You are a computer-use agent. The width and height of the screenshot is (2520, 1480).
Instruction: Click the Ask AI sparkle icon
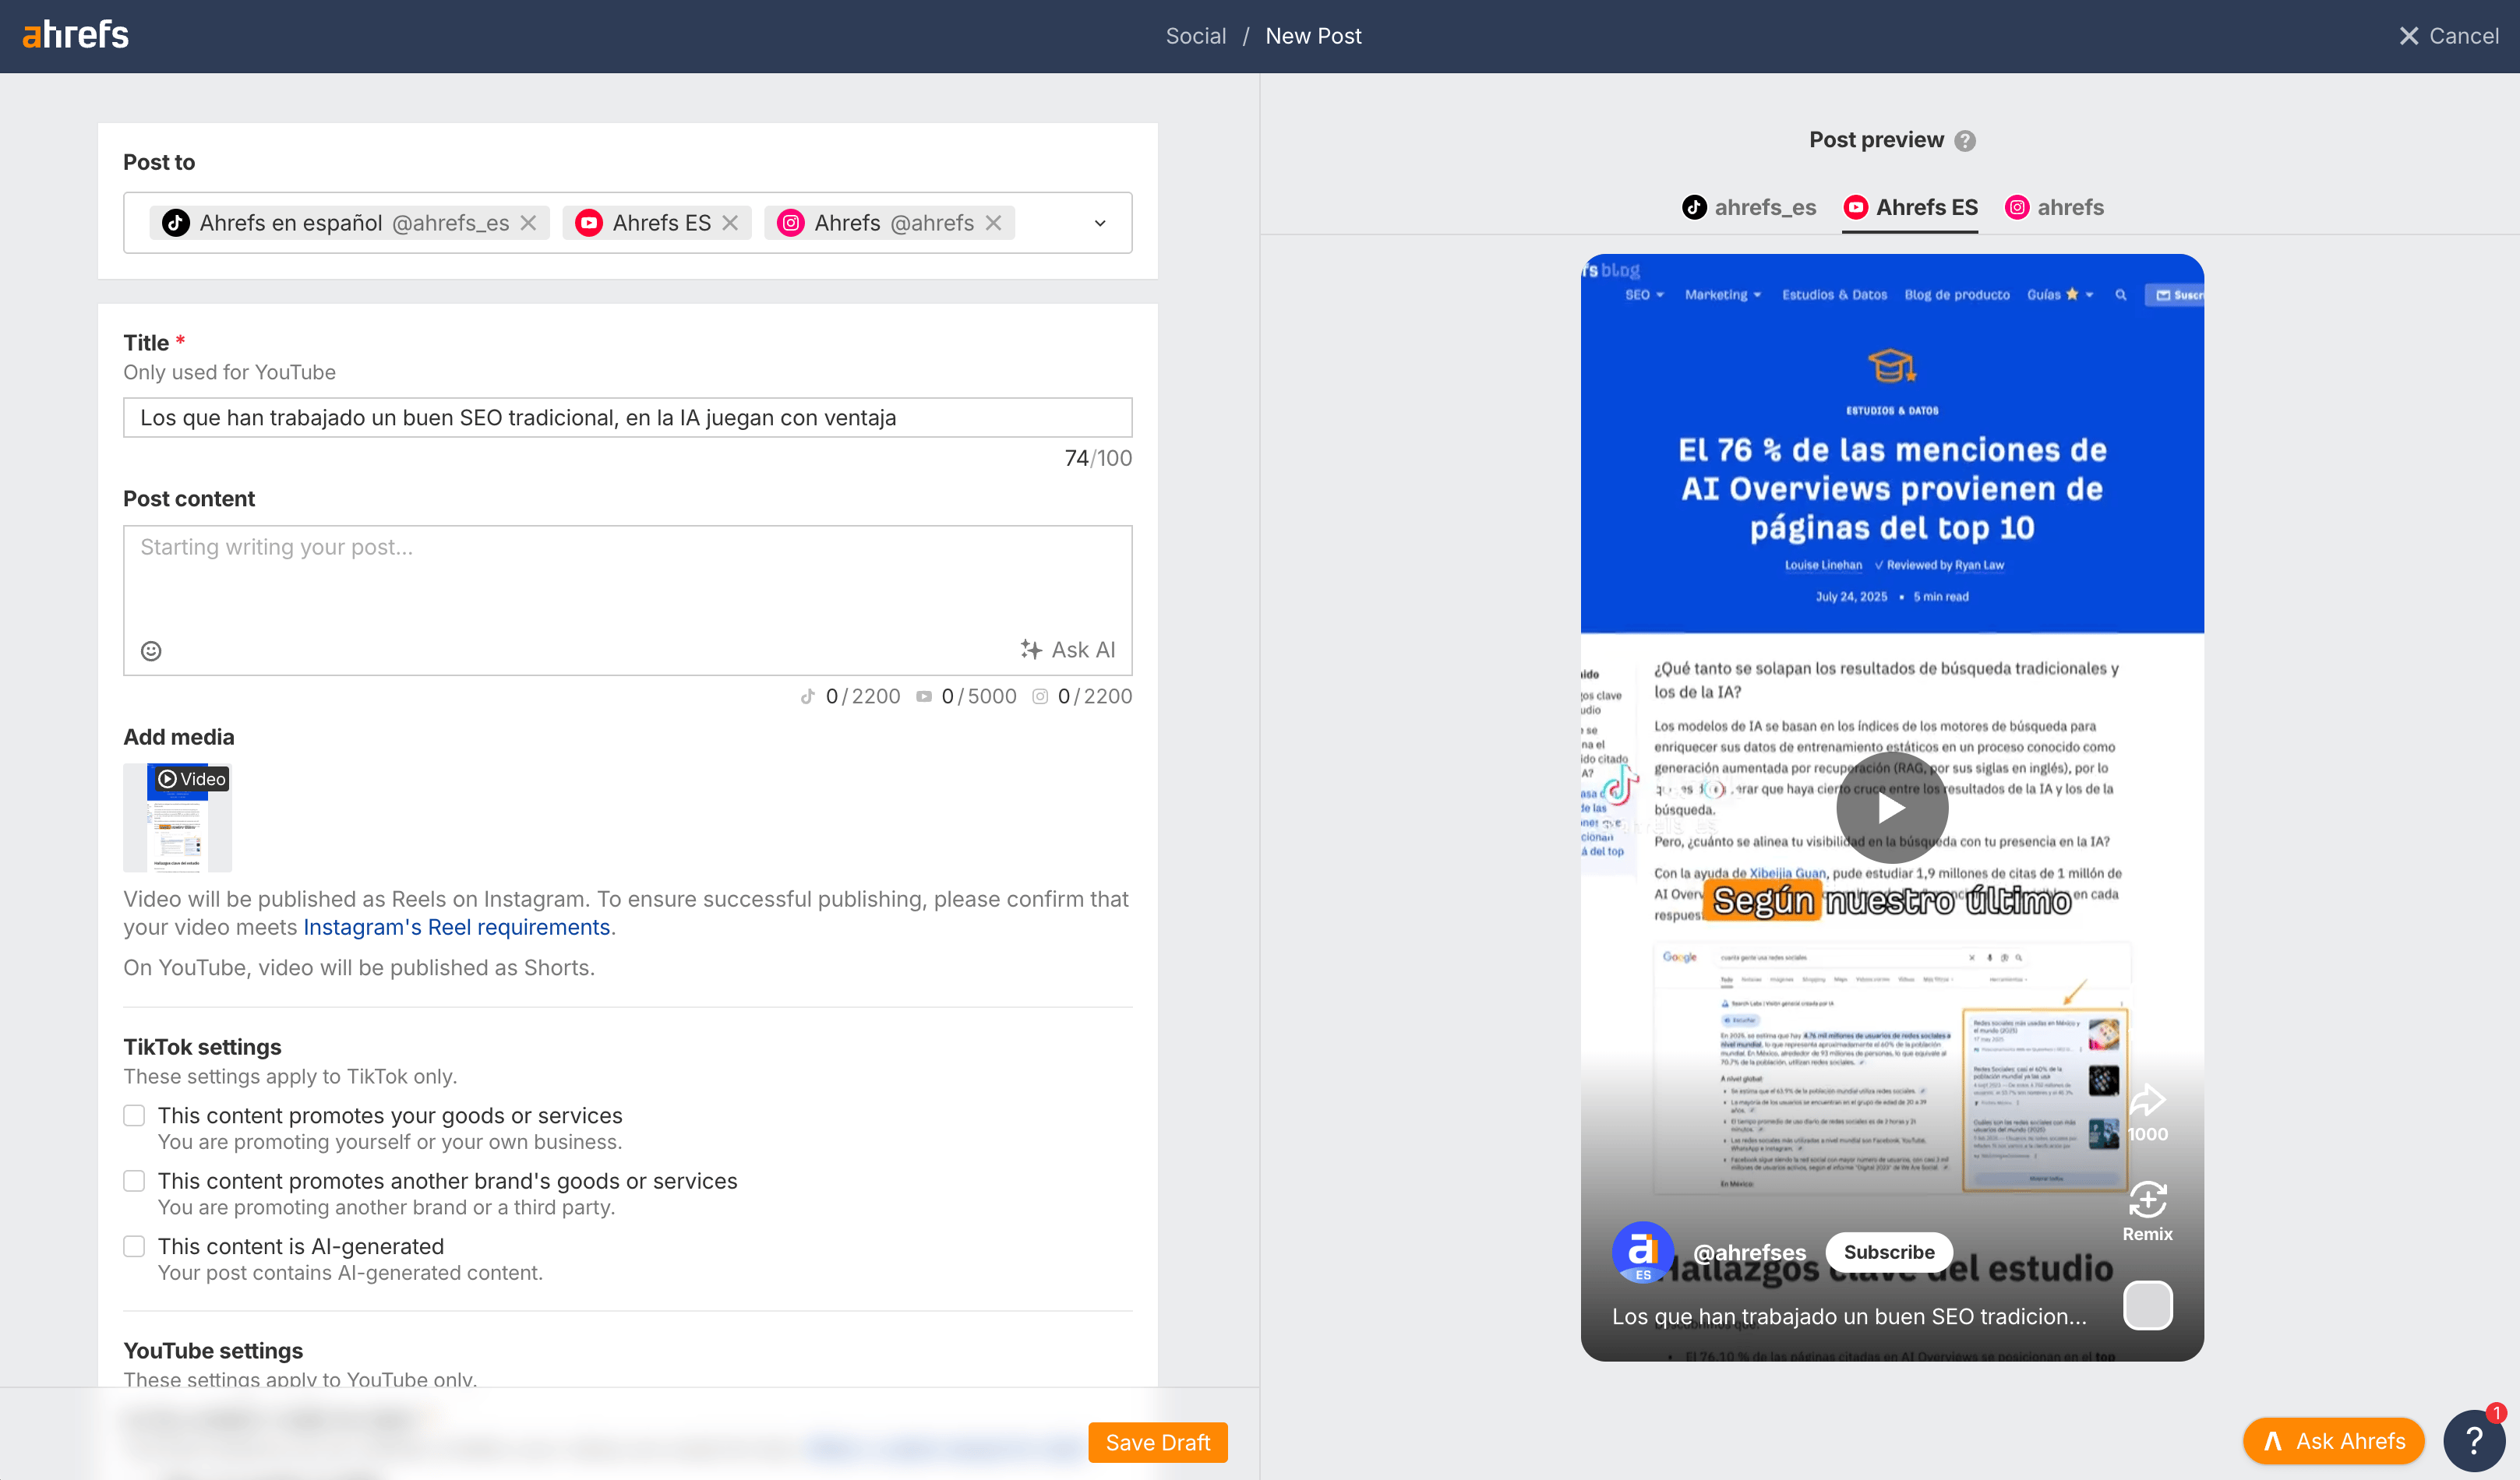click(x=1031, y=650)
